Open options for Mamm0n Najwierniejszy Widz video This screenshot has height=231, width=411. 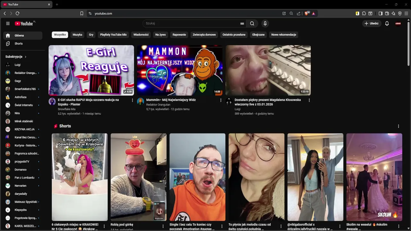pyautogui.click(x=221, y=100)
